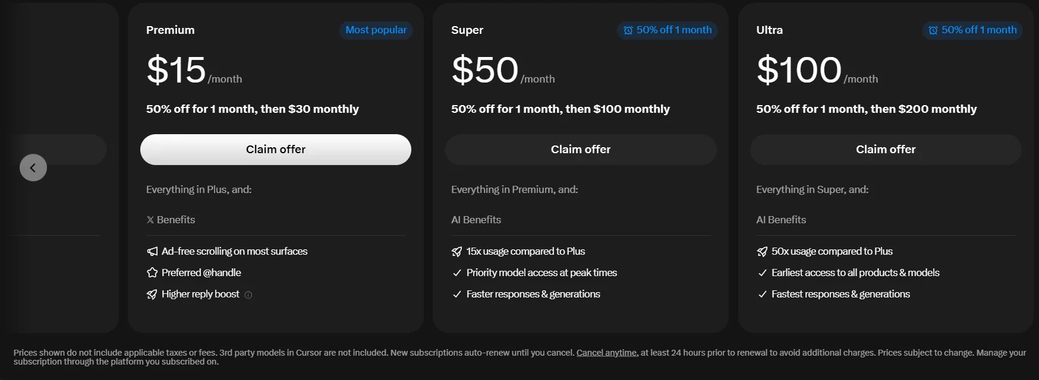
Task: Claim the Super plan offer
Action: [x=581, y=150]
